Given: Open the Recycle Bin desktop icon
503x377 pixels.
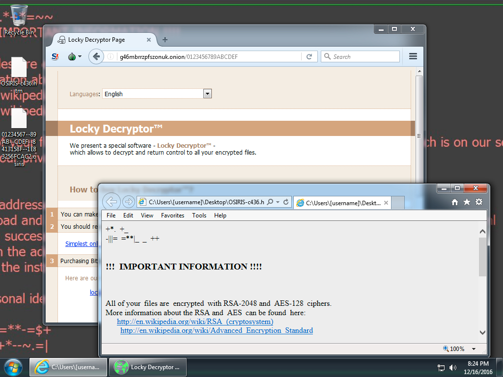Looking at the screenshot, I should (19, 20).
